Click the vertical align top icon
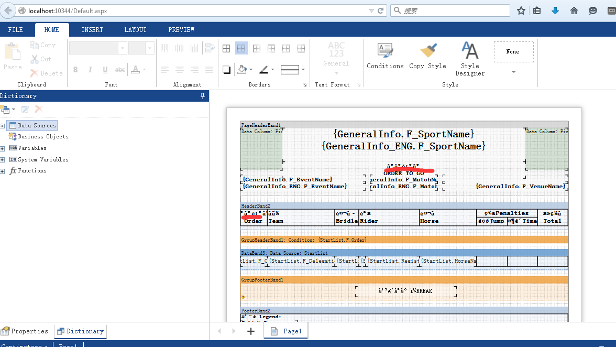Screen dimensions: 616x347 pyautogui.click(x=164, y=48)
